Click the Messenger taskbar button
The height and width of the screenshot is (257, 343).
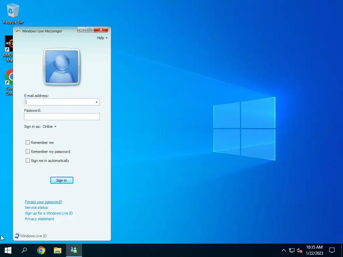(74, 250)
